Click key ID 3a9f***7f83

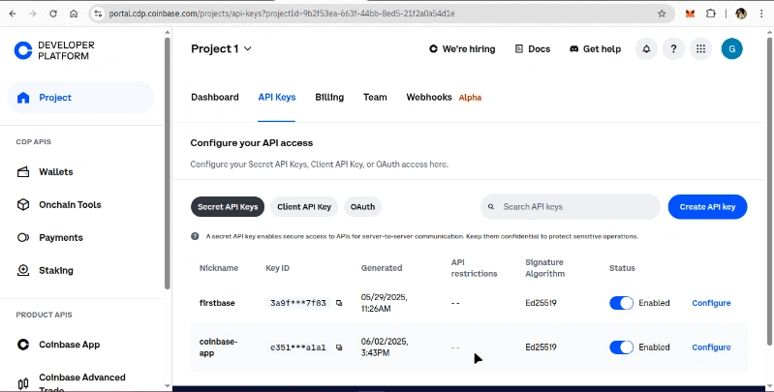298,303
